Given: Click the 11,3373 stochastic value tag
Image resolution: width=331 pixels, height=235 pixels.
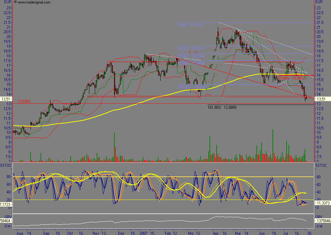Looking at the screenshot, I should (323, 204).
